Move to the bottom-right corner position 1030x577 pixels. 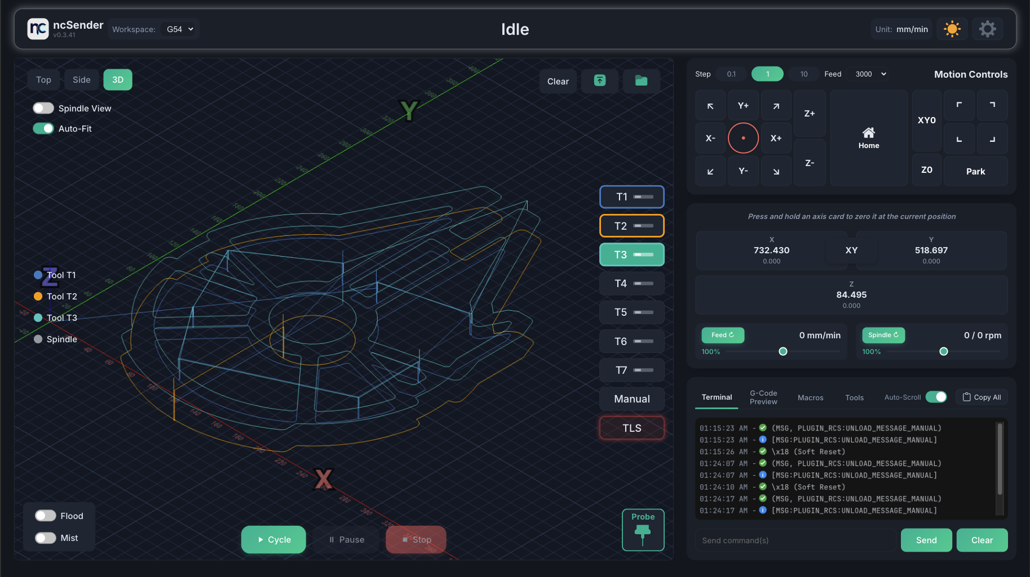(992, 139)
